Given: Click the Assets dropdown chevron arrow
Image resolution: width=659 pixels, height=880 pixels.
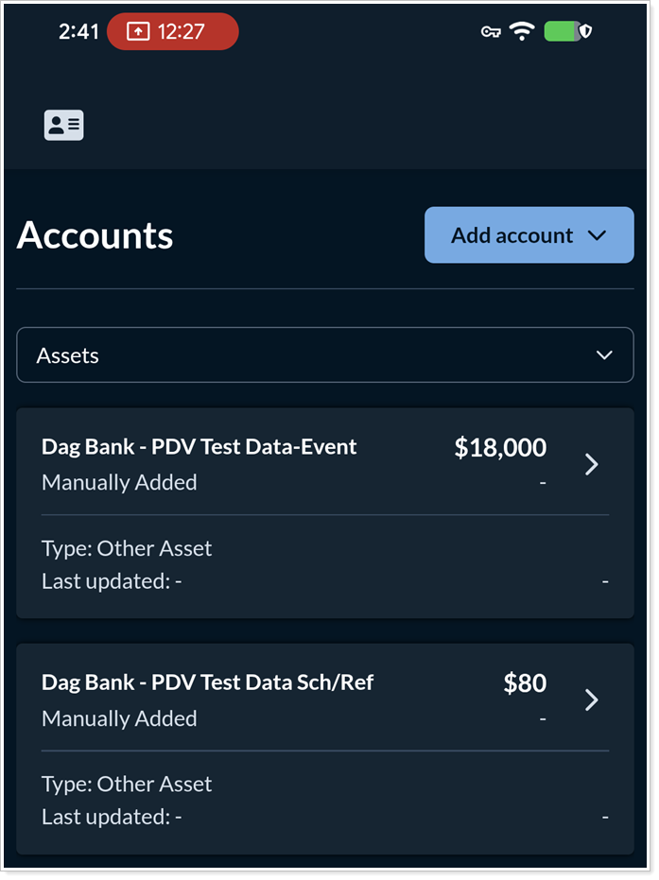Looking at the screenshot, I should 605,355.
